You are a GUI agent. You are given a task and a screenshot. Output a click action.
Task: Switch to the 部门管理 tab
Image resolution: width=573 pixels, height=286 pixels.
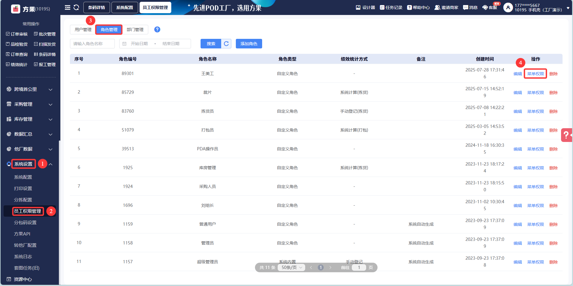point(135,30)
